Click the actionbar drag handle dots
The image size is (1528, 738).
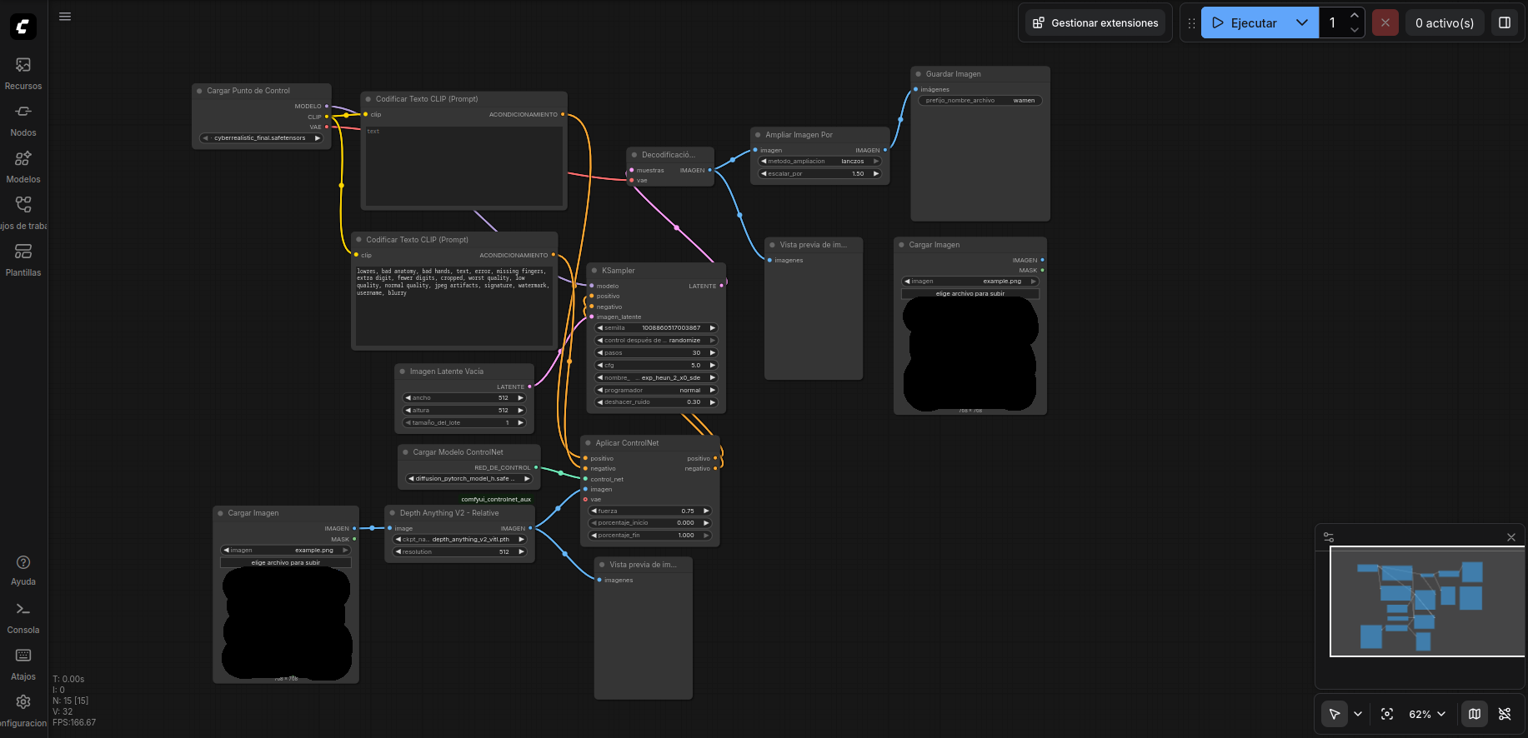[x=1191, y=23]
